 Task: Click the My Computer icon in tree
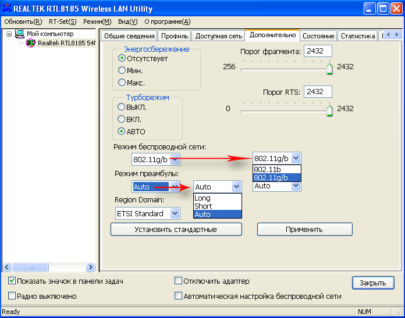pyautogui.click(x=20, y=34)
